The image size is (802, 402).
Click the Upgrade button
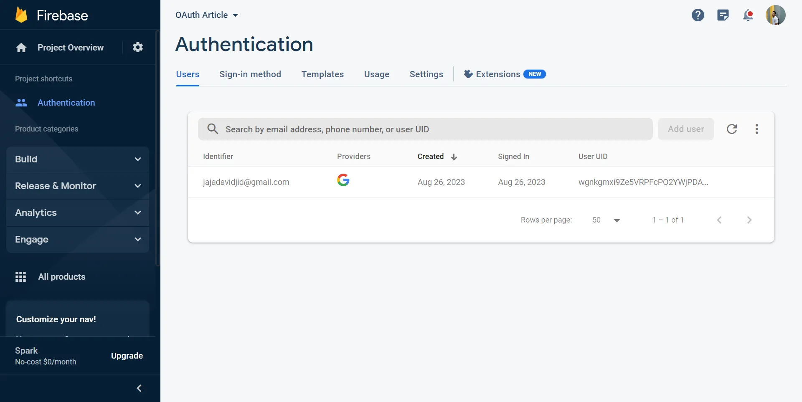pos(127,355)
